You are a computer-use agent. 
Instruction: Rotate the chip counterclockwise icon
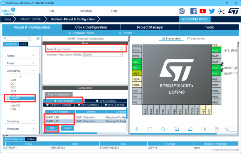190,129
